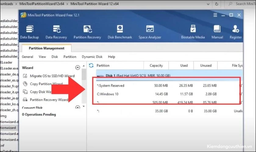Refresh the partition list with the reload icon
Screen dimensions: 256x152
[x=91, y=65]
